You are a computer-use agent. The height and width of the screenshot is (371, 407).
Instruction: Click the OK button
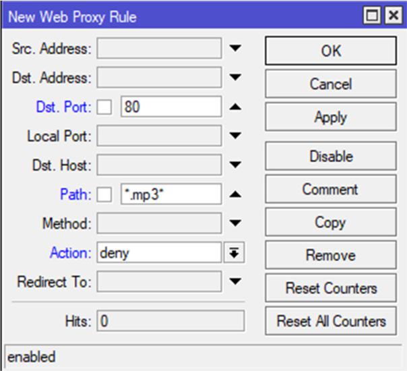point(331,51)
